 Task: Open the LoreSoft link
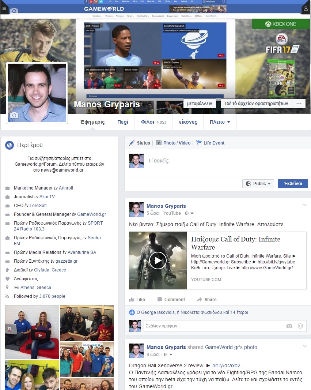point(38,206)
